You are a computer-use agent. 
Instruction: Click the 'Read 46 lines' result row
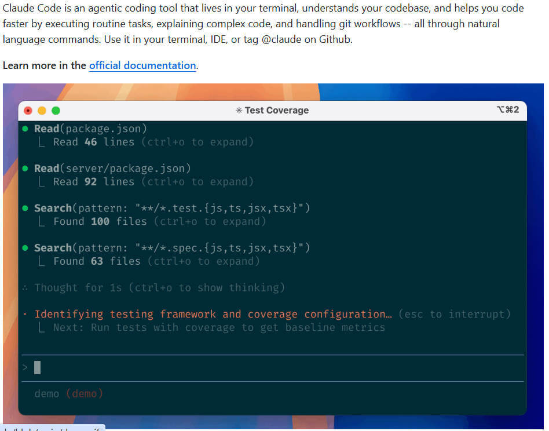point(146,142)
